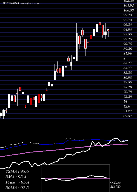The image size is (137, 192).
Task: Click the 'Price : 95.4' readout
Action: (17, 182)
